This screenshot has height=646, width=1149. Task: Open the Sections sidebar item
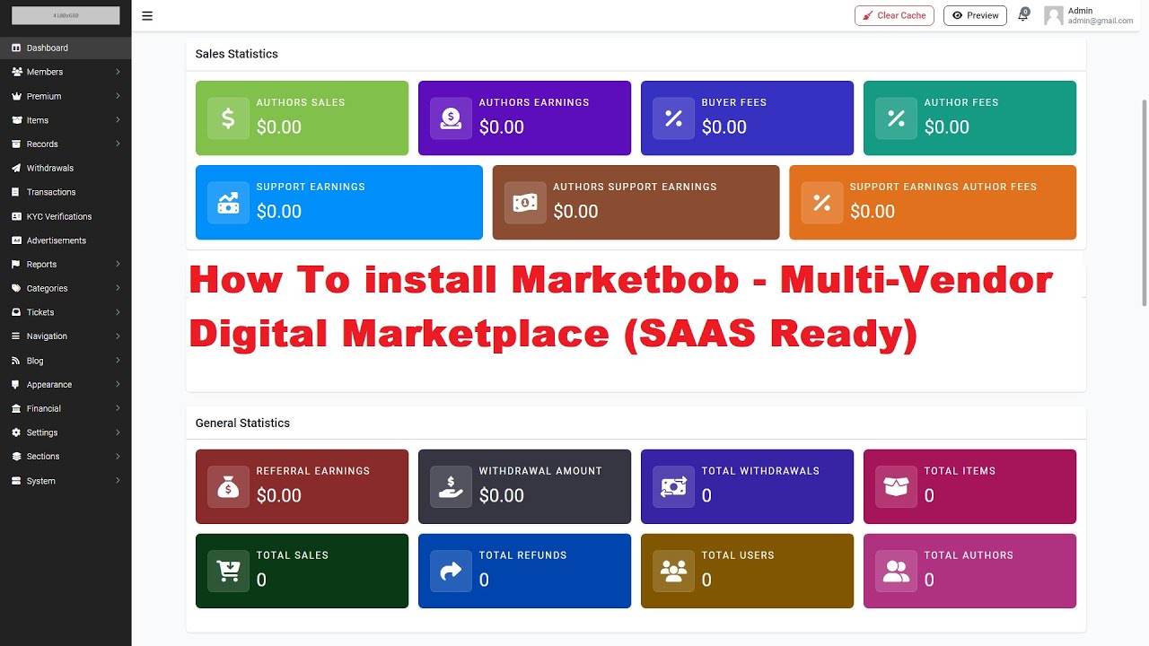coord(66,457)
